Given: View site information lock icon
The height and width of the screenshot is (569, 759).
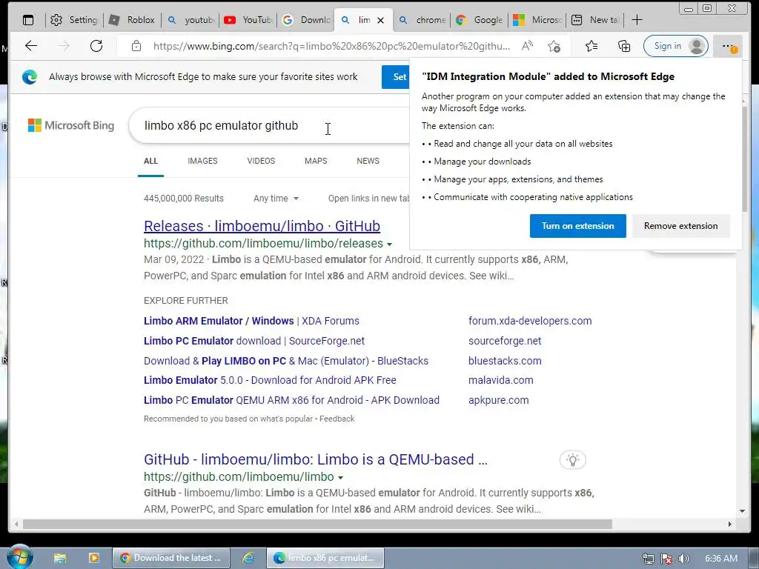Looking at the screenshot, I should click(x=136, y=46).
